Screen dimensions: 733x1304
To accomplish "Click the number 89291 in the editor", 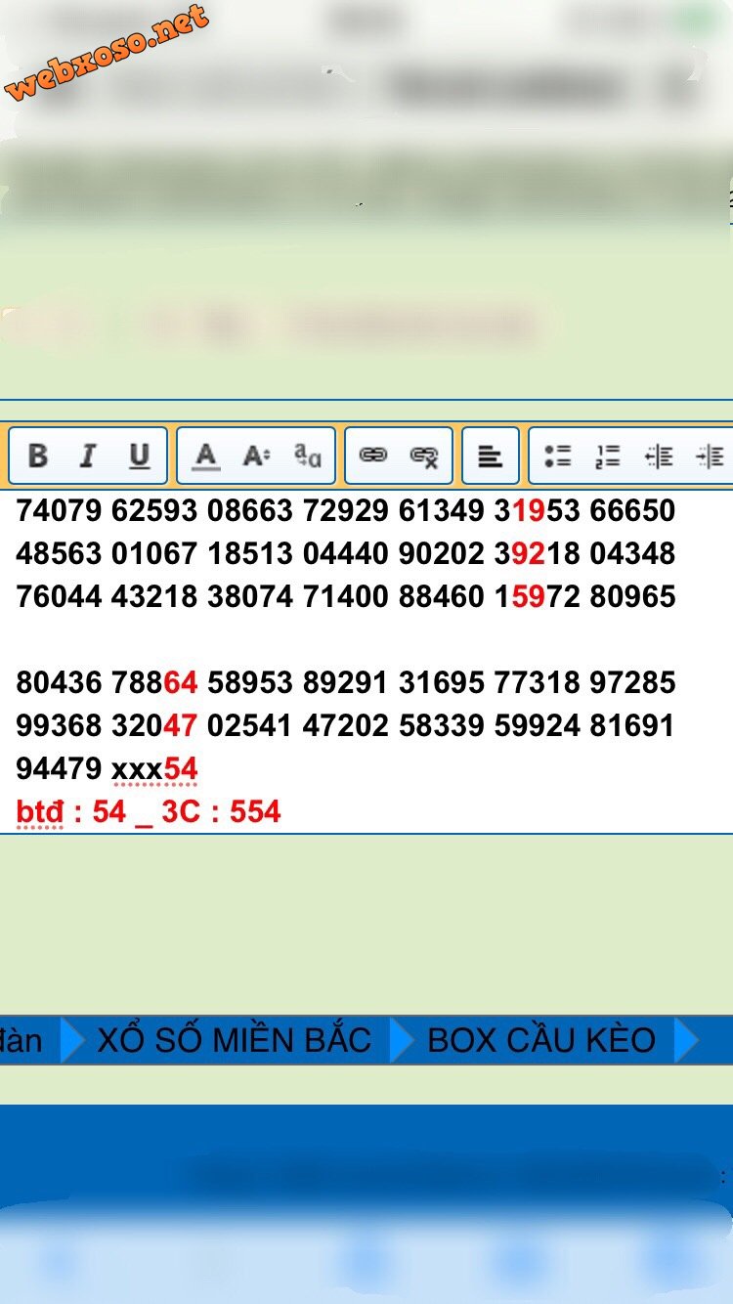I will [x=346, y=682].
